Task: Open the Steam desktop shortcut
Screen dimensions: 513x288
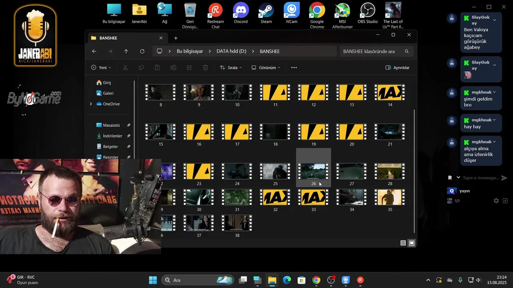Action: [x=266, y=13]
